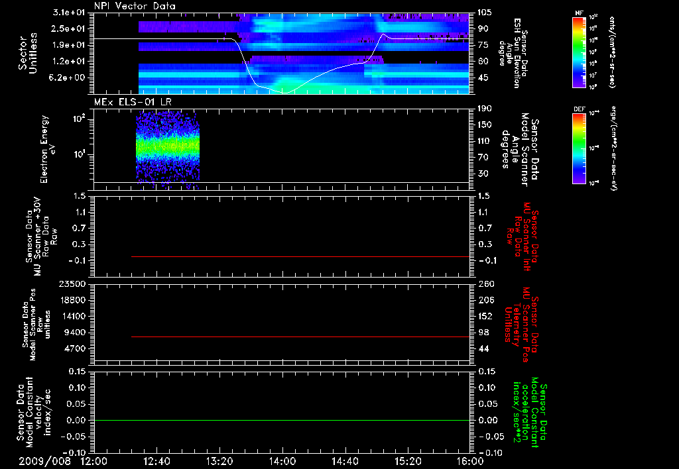
Task: Click the 12:00 time tick label
Action: click(x=94, y=461)
